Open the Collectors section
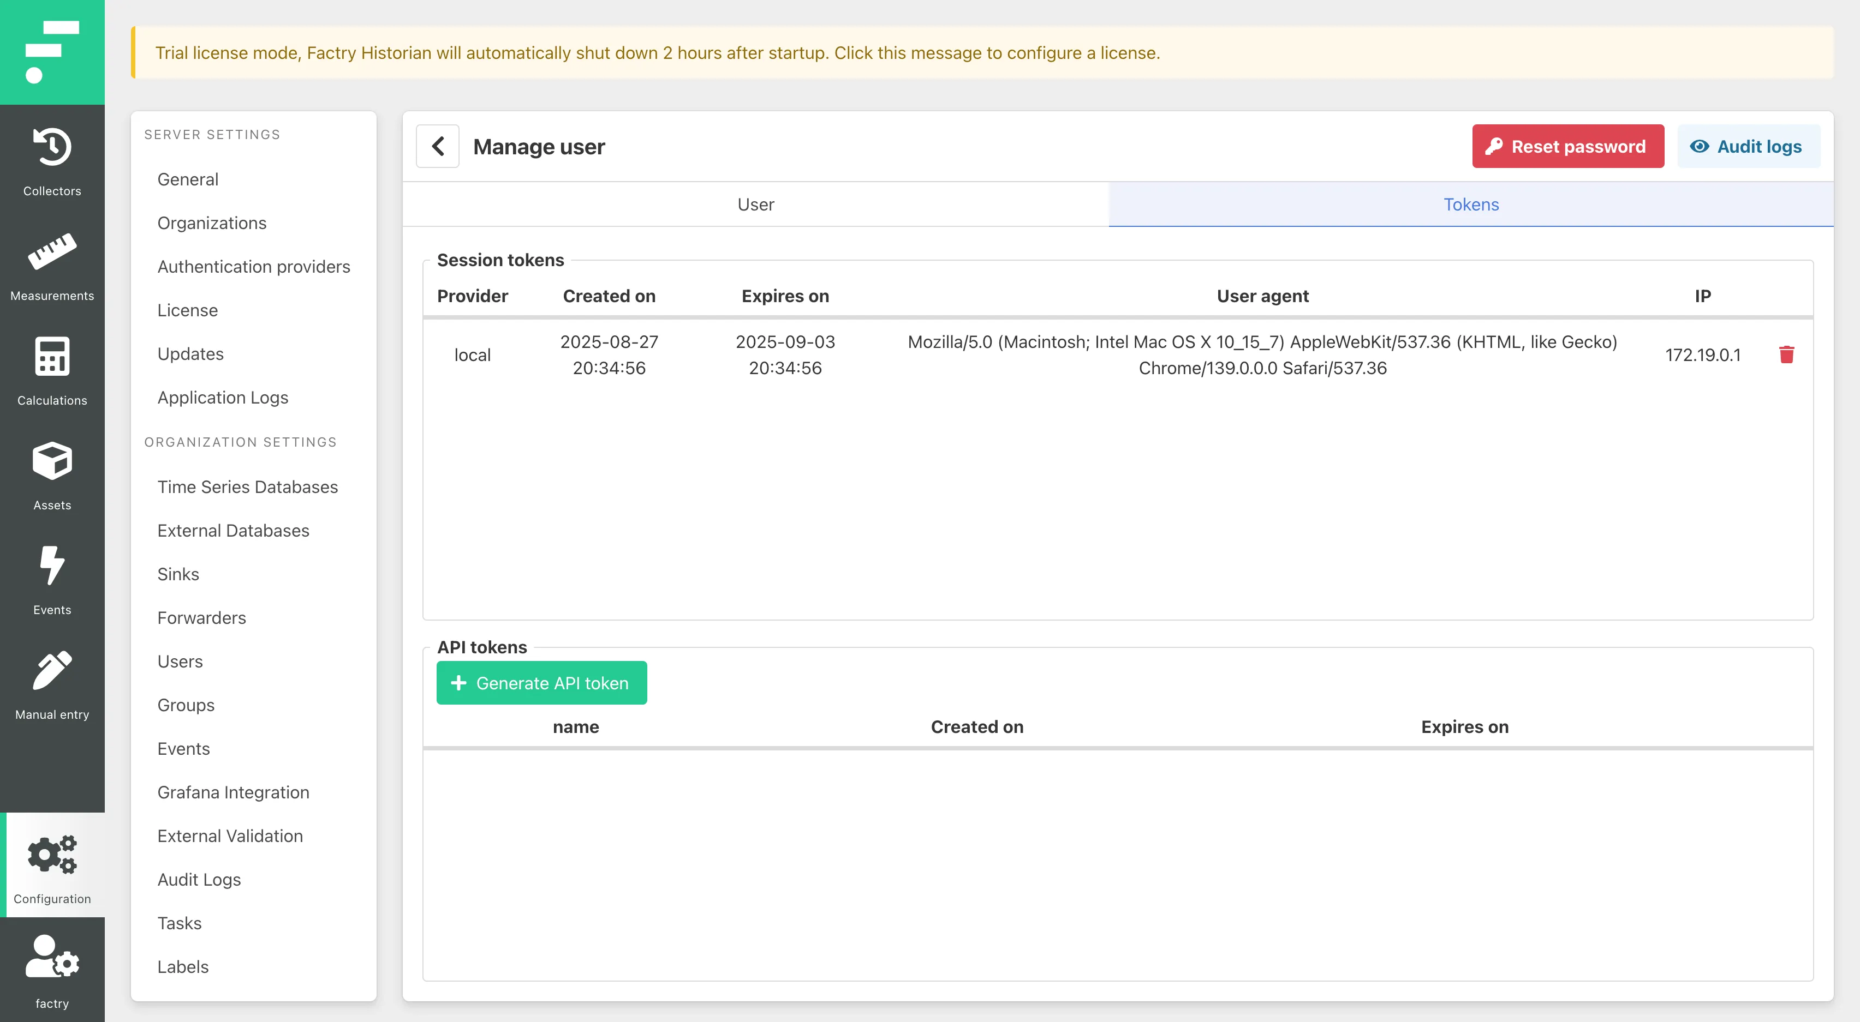Image resolution: width=1860 pixels, height=1022 pixels. 52,161
